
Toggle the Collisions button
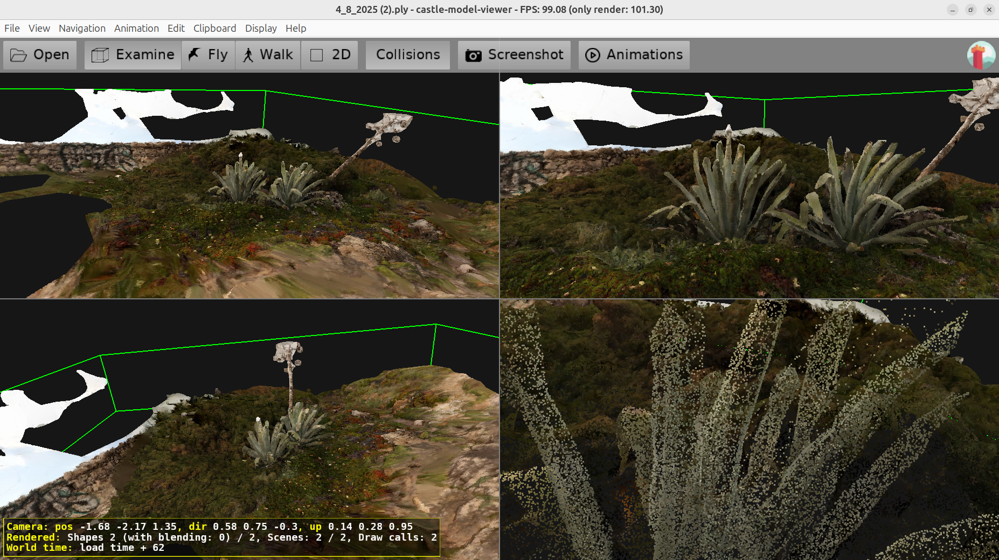407,55
